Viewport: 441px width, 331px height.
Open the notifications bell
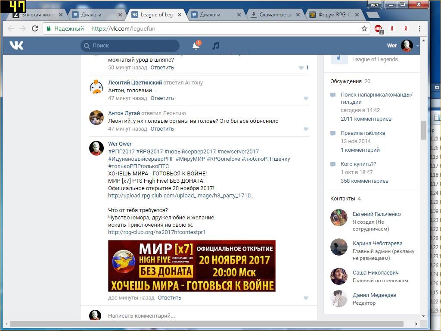[196, 46]
